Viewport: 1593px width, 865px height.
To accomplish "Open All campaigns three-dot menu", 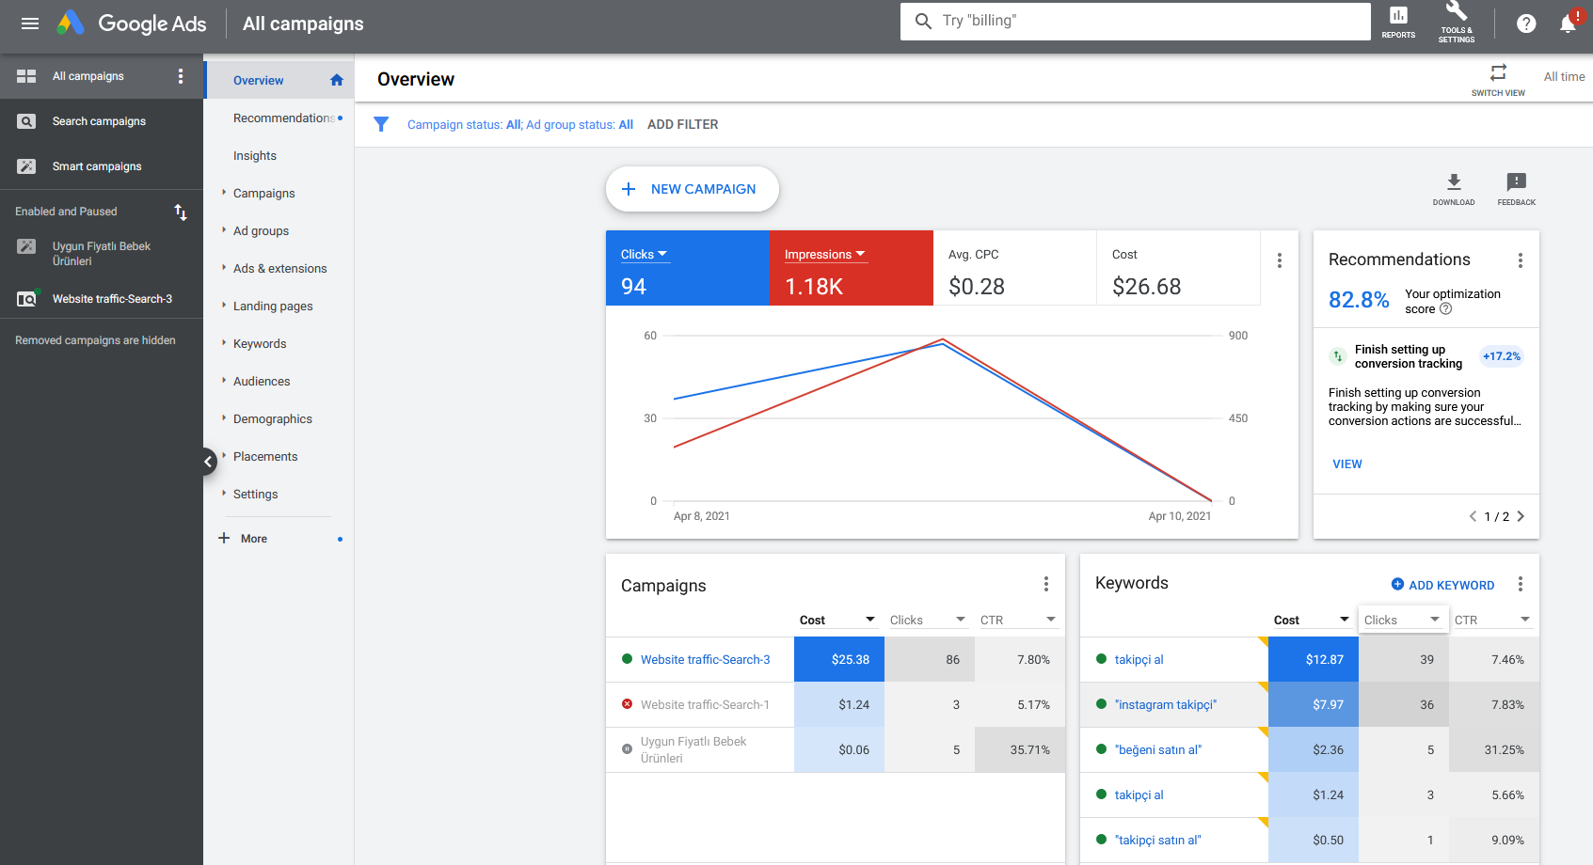I will click(181, 76).
